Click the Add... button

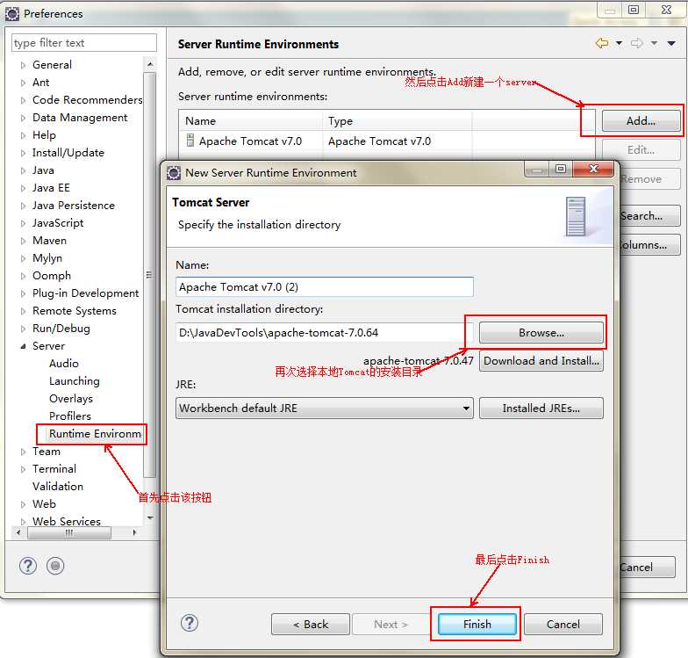pos(641,121)
